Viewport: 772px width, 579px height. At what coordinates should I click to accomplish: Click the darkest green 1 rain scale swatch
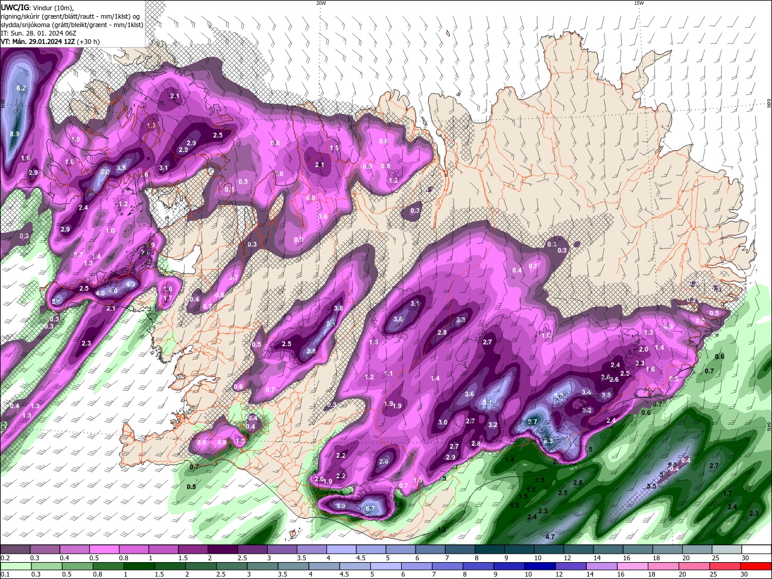pos(139,566)
